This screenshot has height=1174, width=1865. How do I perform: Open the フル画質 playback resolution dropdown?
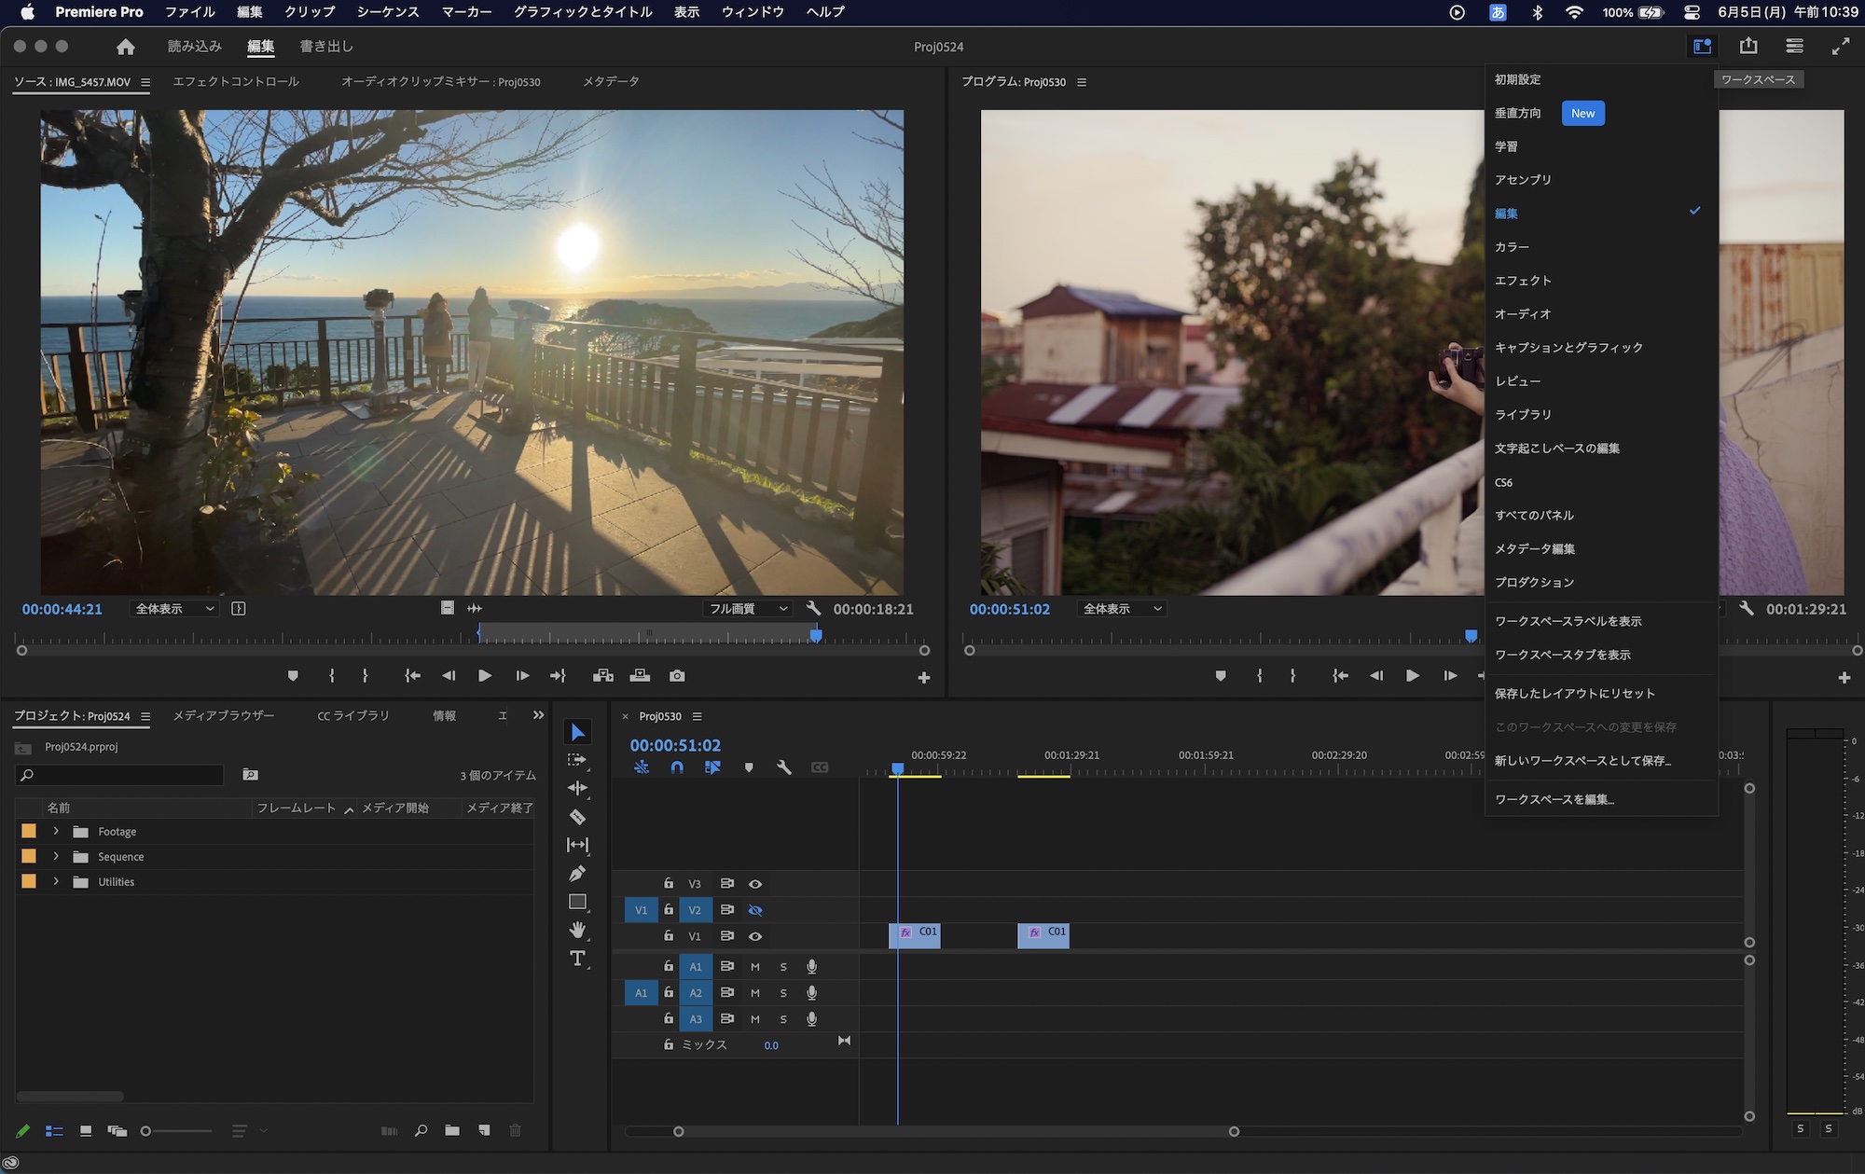(748, 609)
